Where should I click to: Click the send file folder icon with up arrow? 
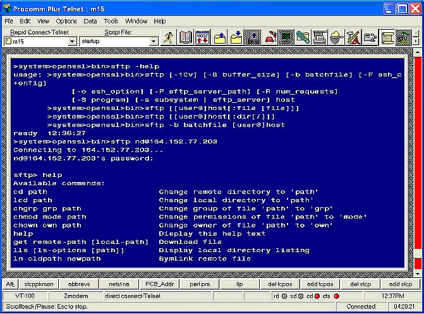pos(219,38)
